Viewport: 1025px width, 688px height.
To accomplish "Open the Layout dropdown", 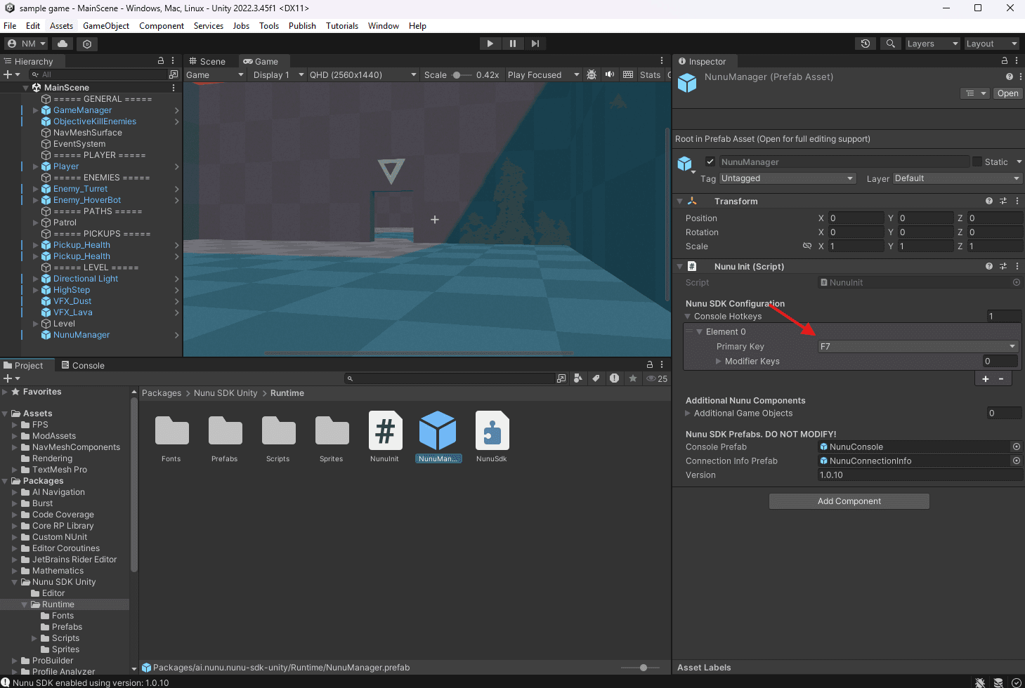I will (991, 44).
